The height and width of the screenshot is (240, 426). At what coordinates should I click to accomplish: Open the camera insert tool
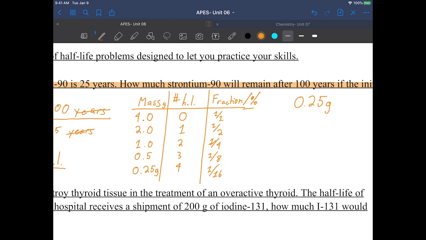199,36
